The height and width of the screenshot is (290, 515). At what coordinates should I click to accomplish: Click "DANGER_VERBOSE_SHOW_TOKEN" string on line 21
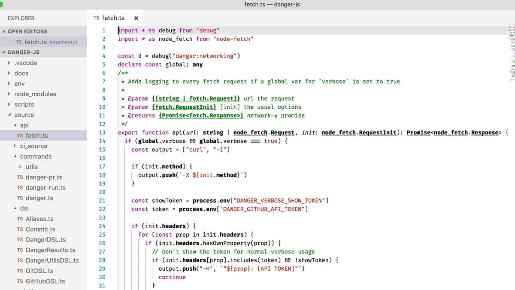(279, 201)
